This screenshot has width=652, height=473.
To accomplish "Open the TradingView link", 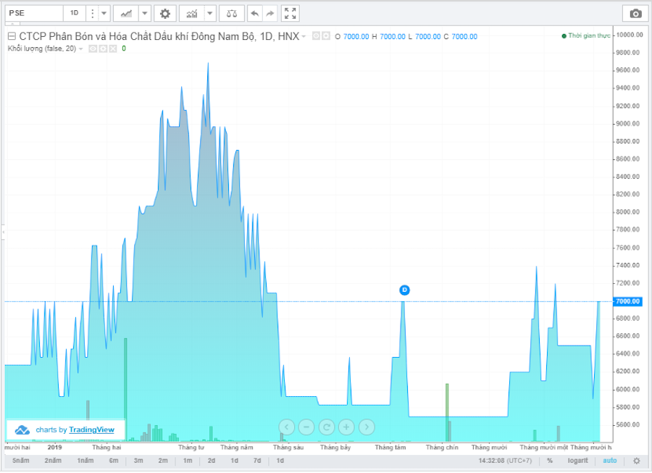I will tap(91, 430).
